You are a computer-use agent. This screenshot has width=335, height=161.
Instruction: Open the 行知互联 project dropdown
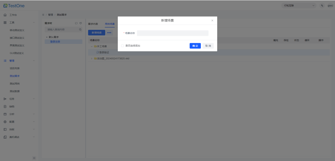[299, 6]
